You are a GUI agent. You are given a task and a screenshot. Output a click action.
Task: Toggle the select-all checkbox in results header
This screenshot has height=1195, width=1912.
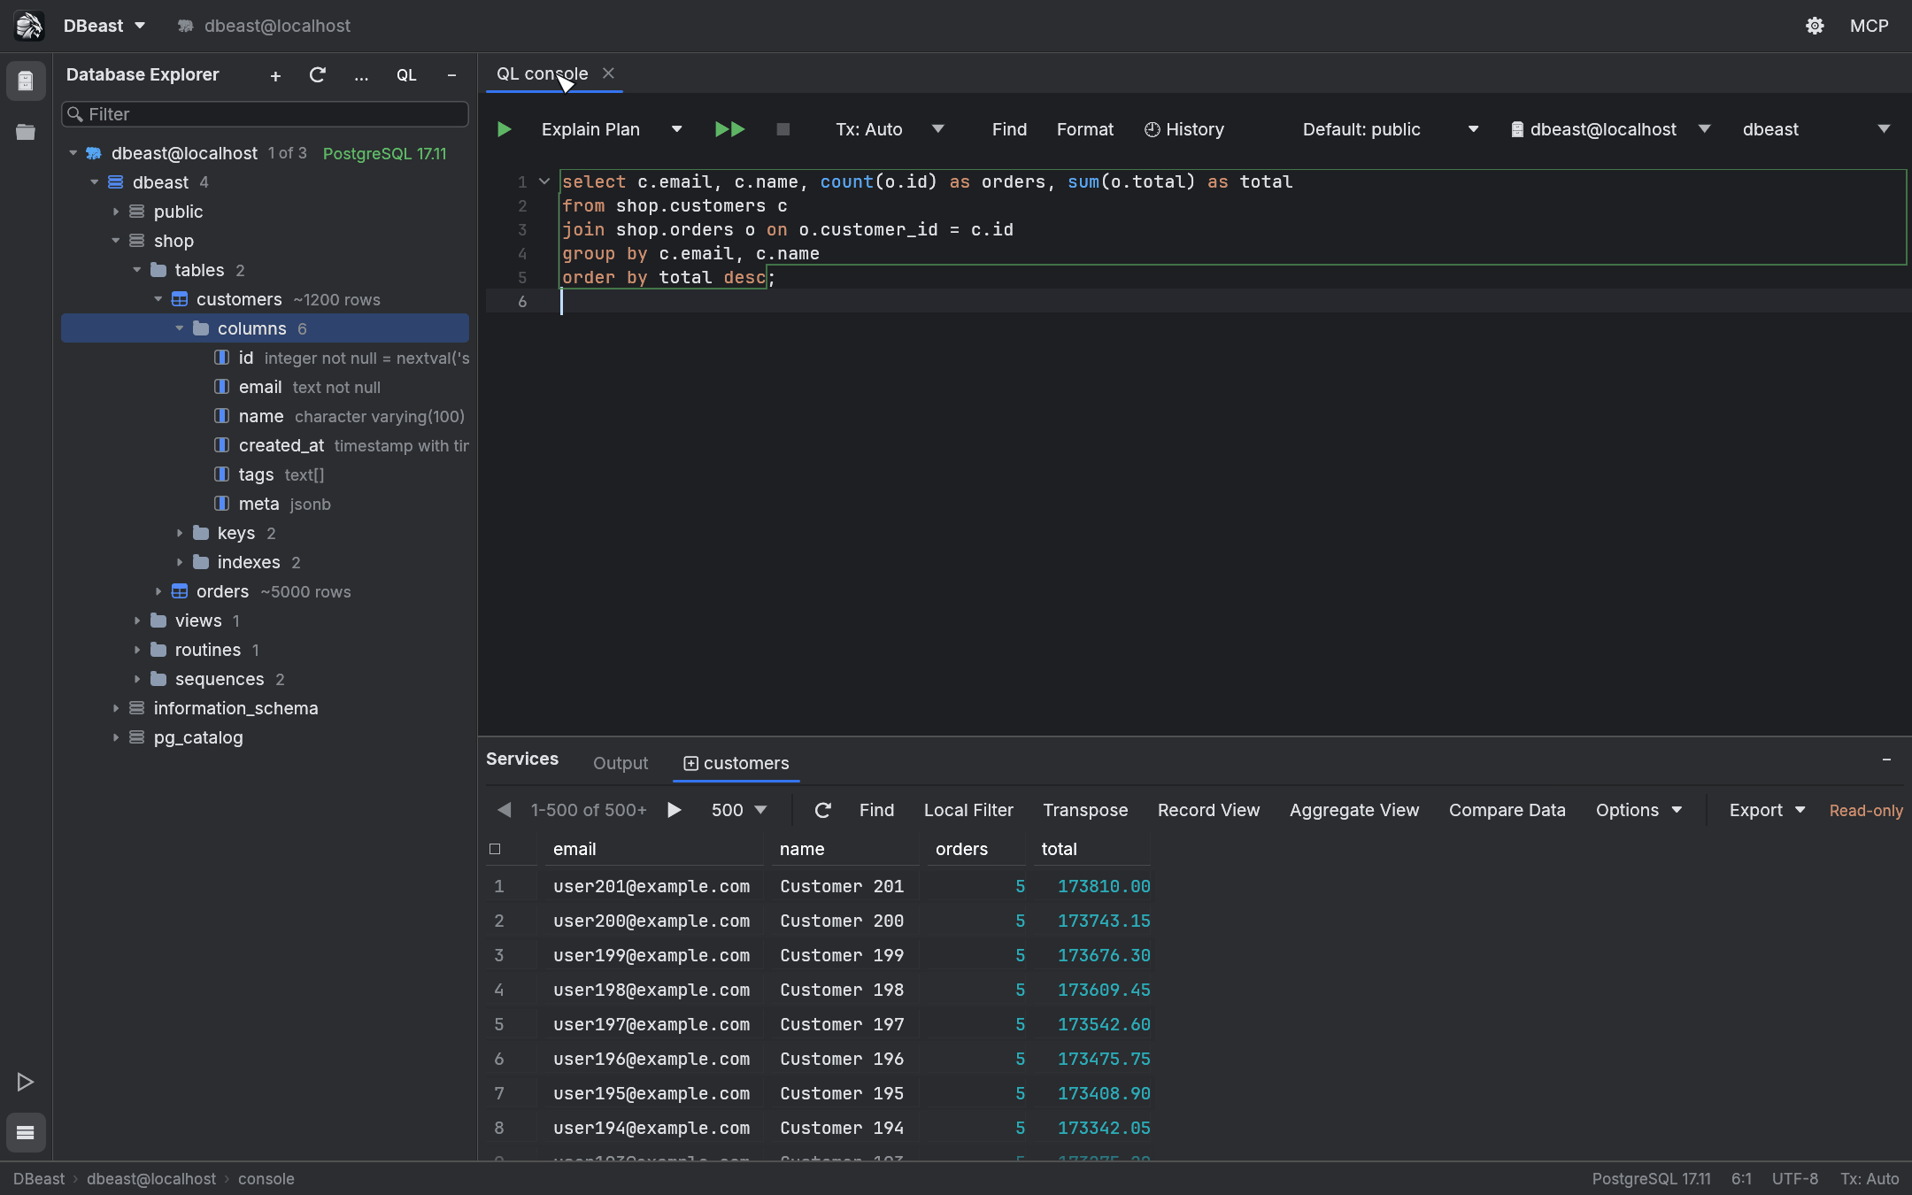(495, 849)
